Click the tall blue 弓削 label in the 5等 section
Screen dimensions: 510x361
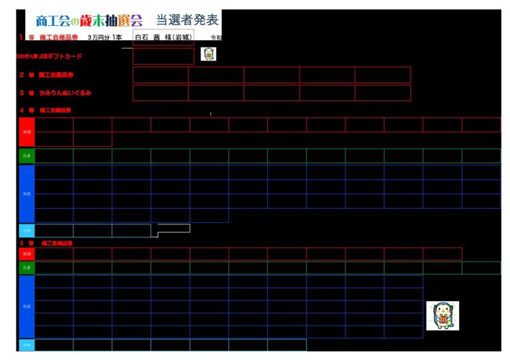pos(27,307)
